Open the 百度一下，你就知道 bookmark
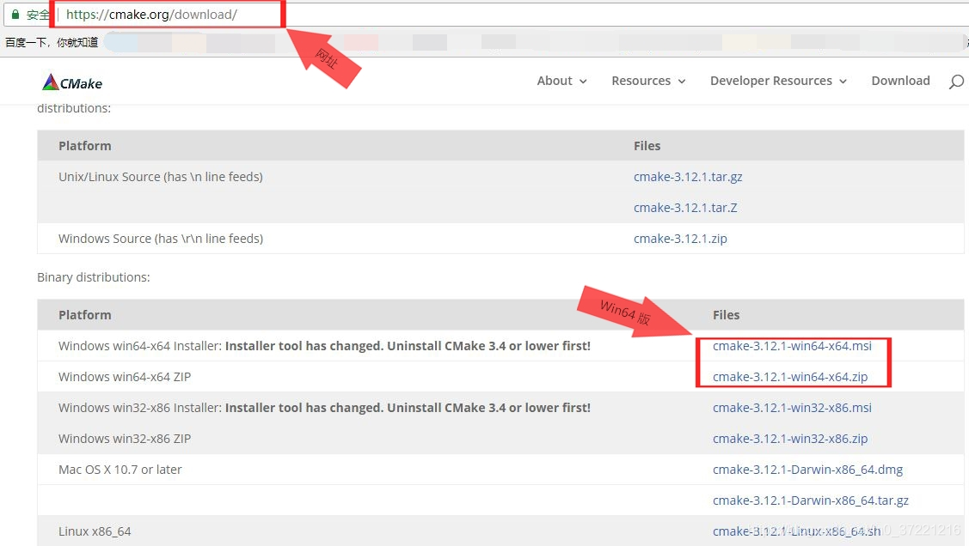969x546 pixels. [52, 43]
